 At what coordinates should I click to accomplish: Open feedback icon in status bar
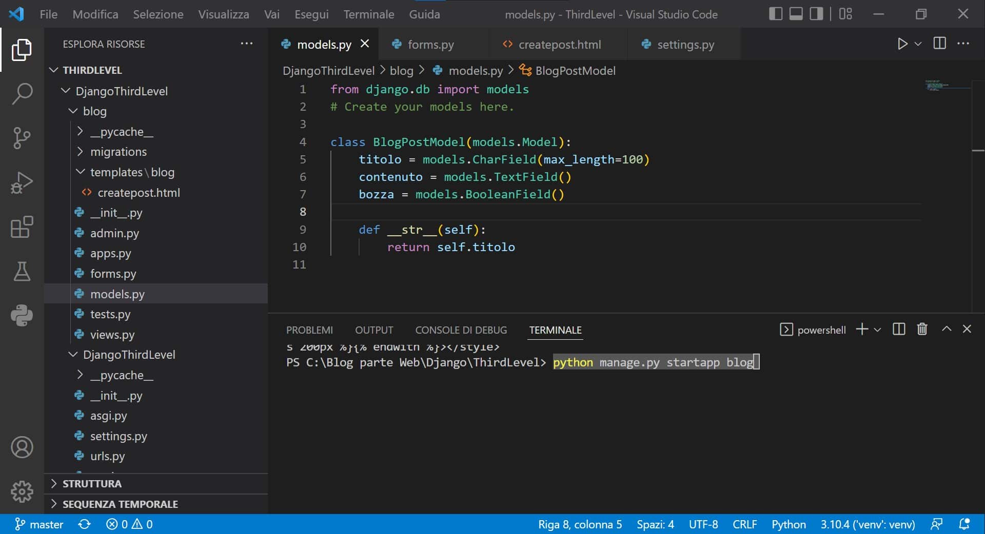[936, 524]
